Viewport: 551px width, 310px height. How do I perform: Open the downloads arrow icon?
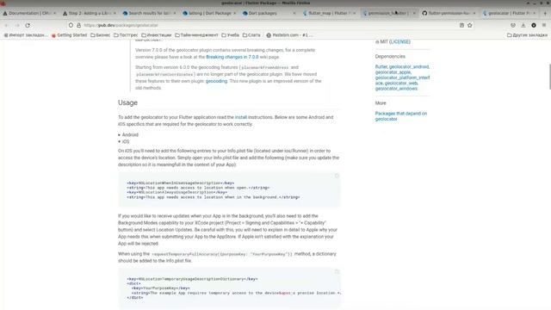[523, 25]
